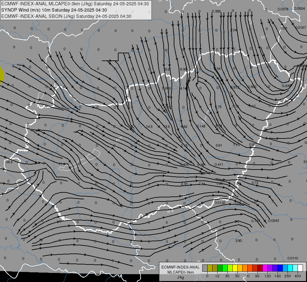Select the map value 0.359
Viewport: 307px width, 282px height.
pos(216,11)
